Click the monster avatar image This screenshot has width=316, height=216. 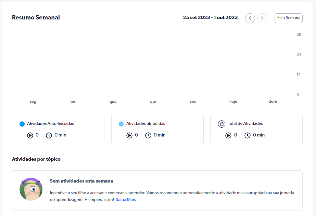coord(31,189)
